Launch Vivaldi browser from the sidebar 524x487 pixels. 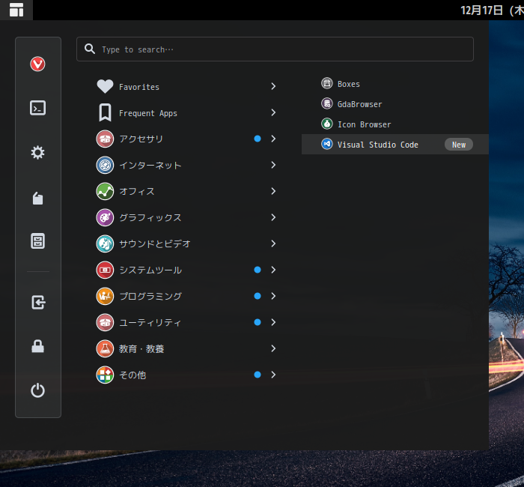pos(37,64)
